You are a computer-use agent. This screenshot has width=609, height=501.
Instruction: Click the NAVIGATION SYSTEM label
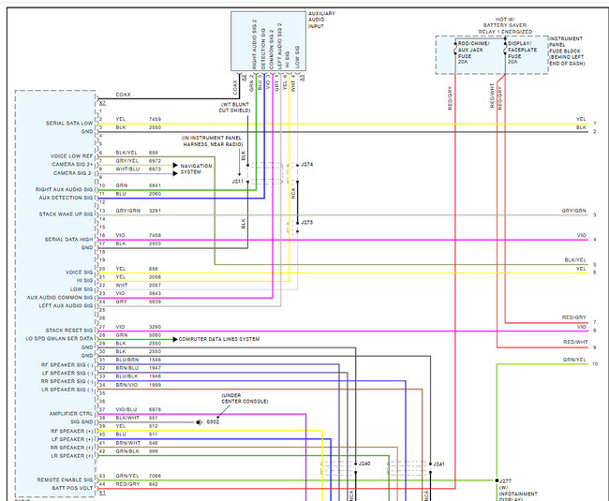tap(196, 169)
